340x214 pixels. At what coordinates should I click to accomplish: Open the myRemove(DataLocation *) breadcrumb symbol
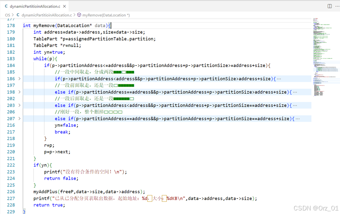(x=106, y=15)
